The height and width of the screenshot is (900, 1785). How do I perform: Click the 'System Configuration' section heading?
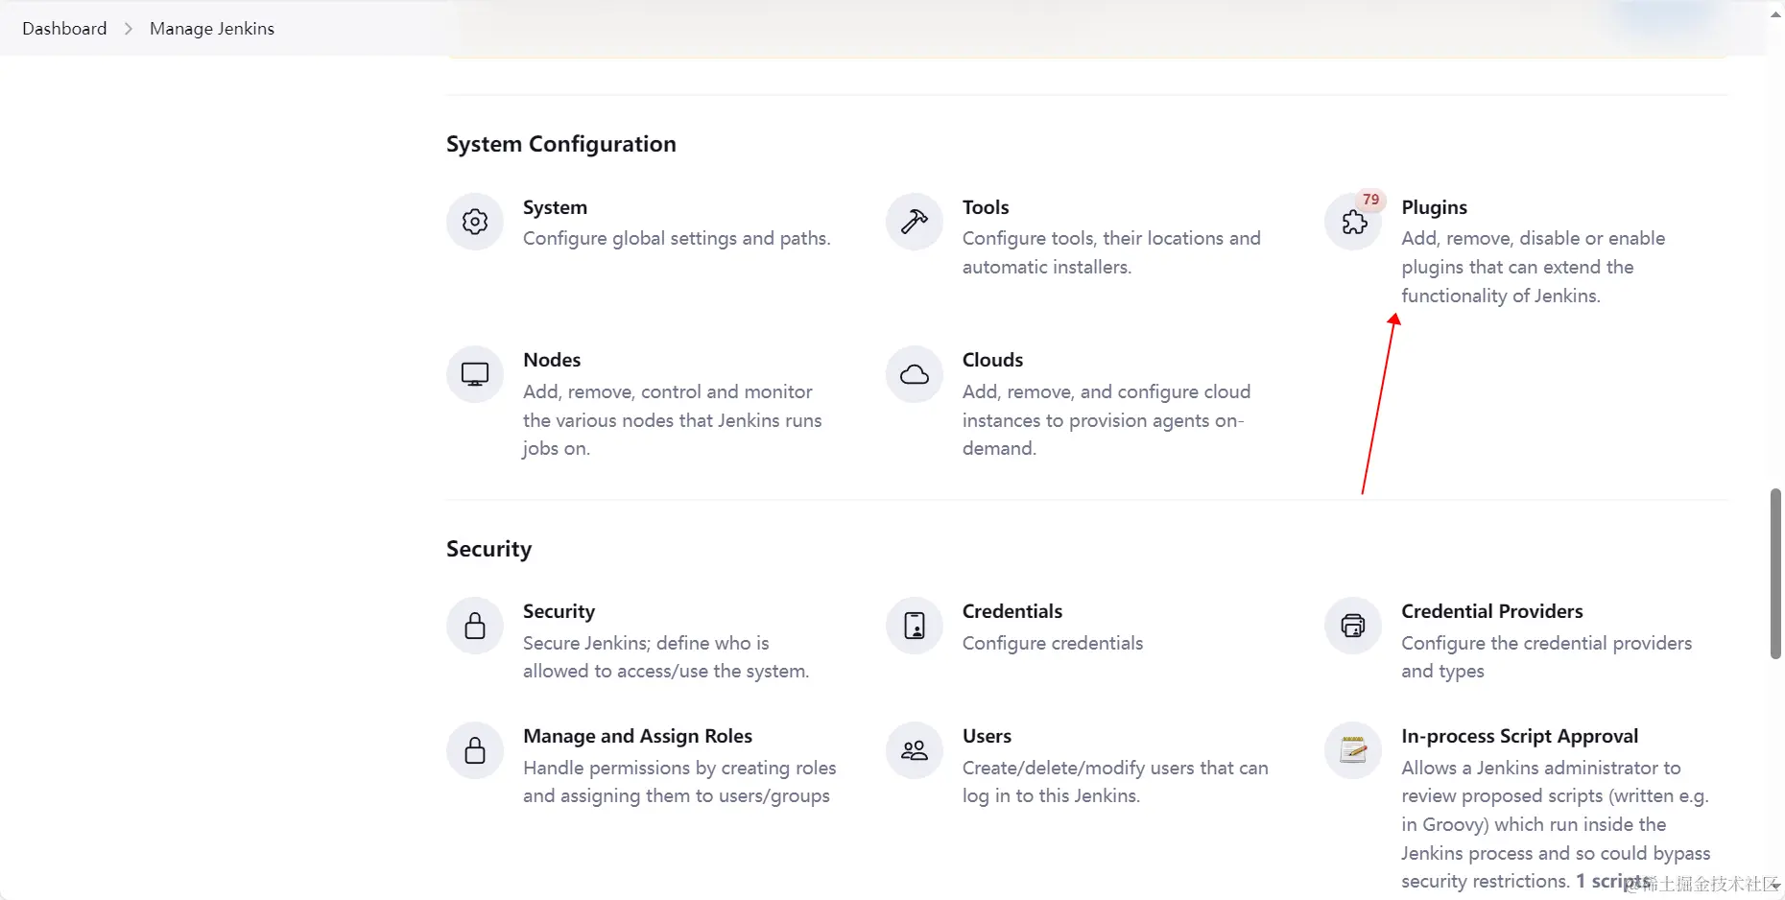[560, 144]
